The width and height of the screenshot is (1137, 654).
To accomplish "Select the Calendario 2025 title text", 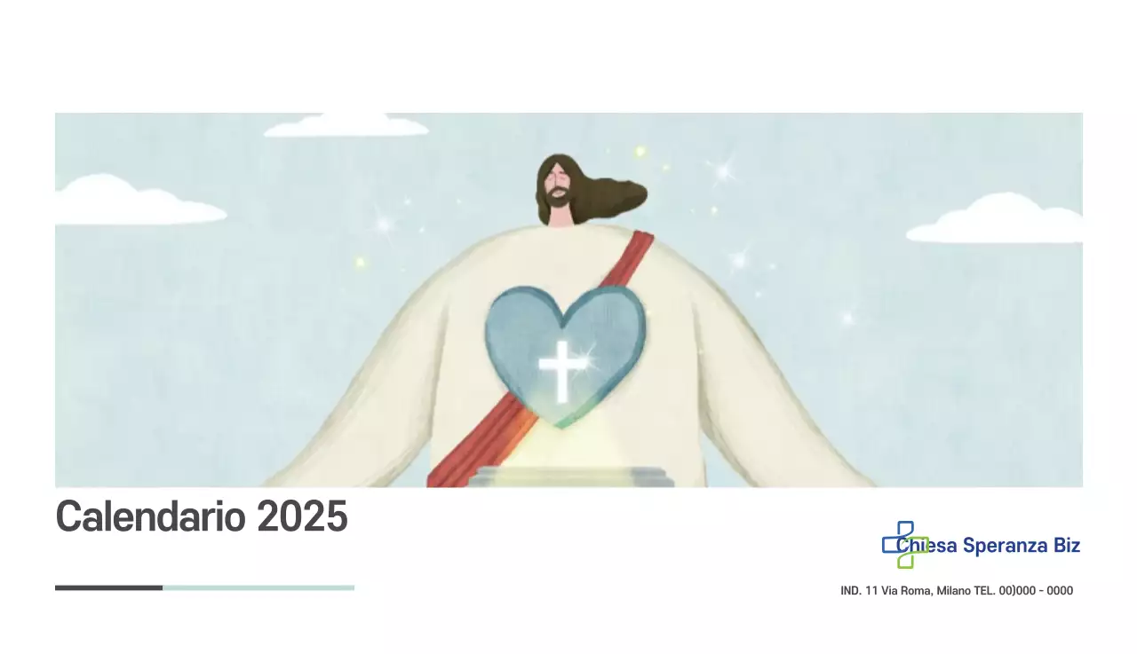I will (x=202, y=516).
